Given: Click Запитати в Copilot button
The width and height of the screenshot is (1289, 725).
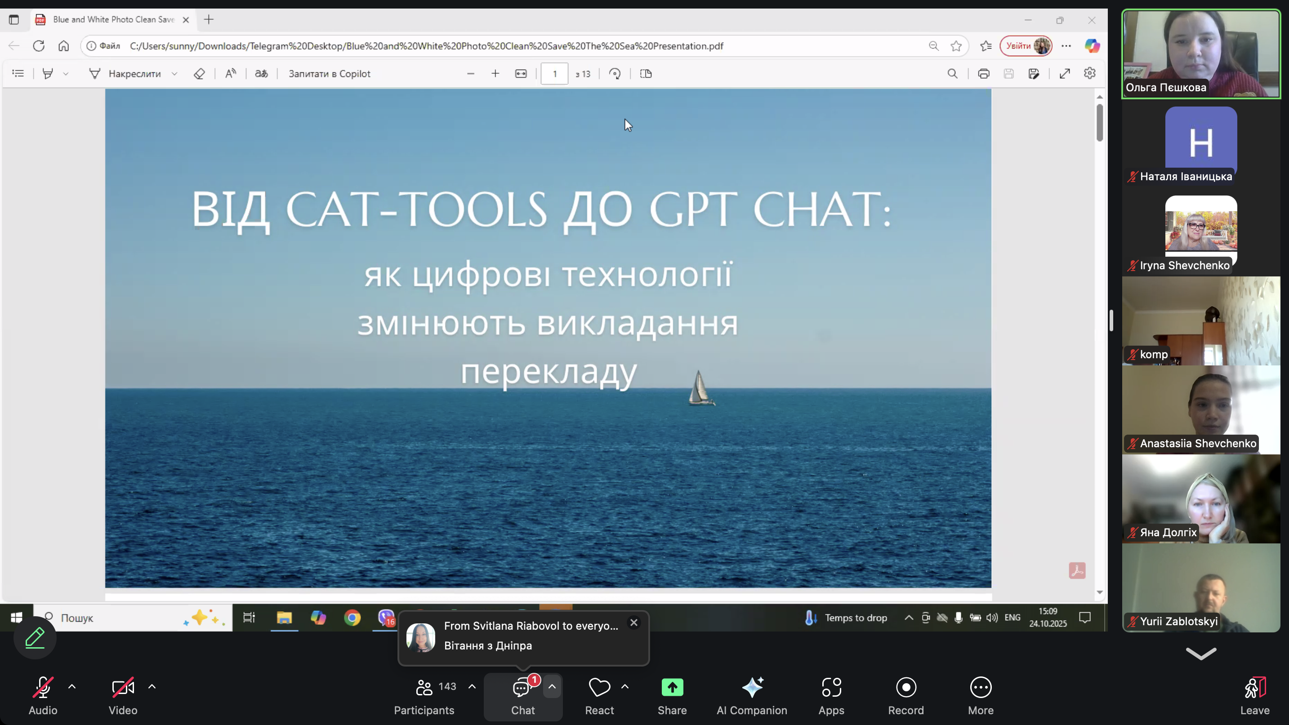Looking at the screenshot, I should click(x=329, y=74).
